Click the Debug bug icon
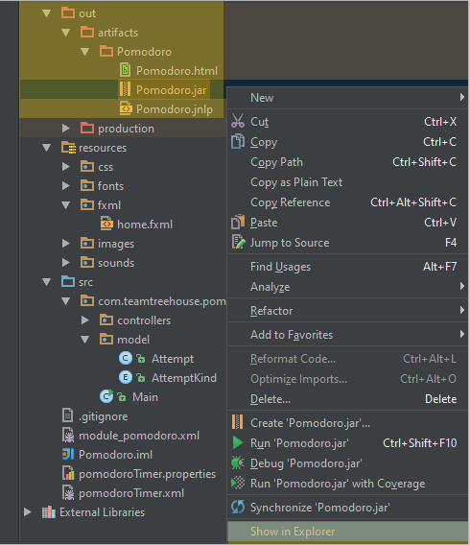The image size is (470, 545). 238,463
